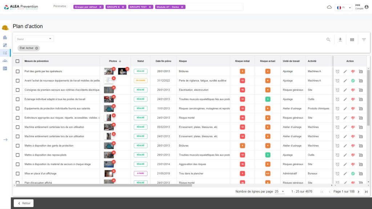This screenshot has width=372, height=209.
Task: Open the filter list icon
Action: tap(364, 40)
